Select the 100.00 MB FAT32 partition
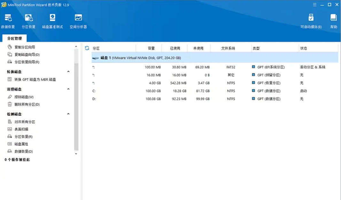The height and width of the screenshot is (200, 341). click(215, 67)
